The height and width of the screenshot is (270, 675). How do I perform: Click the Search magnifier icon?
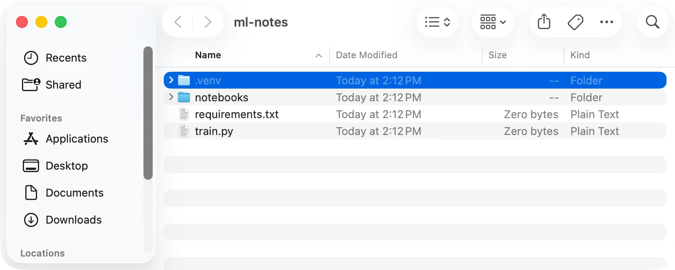coord(652,22)
